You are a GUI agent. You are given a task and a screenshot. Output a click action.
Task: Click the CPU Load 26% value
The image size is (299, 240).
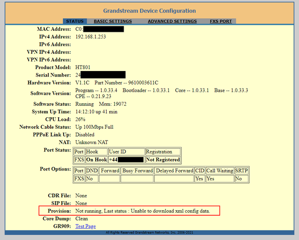[80, 119]
